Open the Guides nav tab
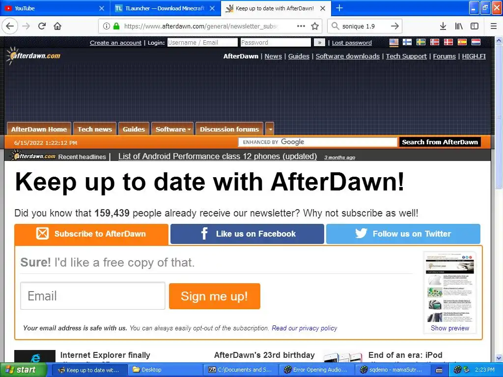 134,129
